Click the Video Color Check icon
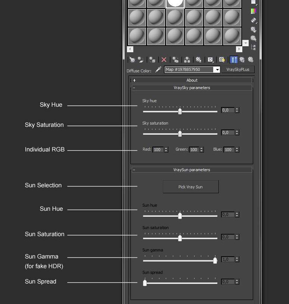Image resolution: width=289 pixels, height=304 pixels. point(254,11)
